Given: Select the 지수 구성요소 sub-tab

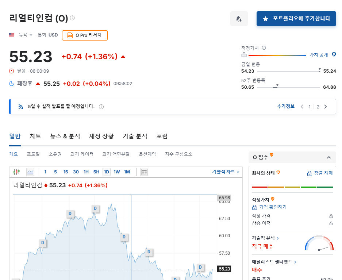Looking at the screenshot, I should (178, 154).
